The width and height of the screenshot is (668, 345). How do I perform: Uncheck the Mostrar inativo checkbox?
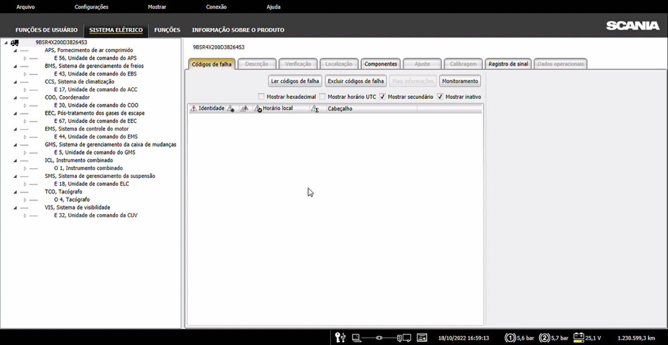pos(440,97)
